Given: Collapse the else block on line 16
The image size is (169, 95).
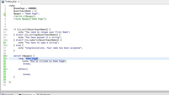Looking at the screenshot, I should click(7, 45).
